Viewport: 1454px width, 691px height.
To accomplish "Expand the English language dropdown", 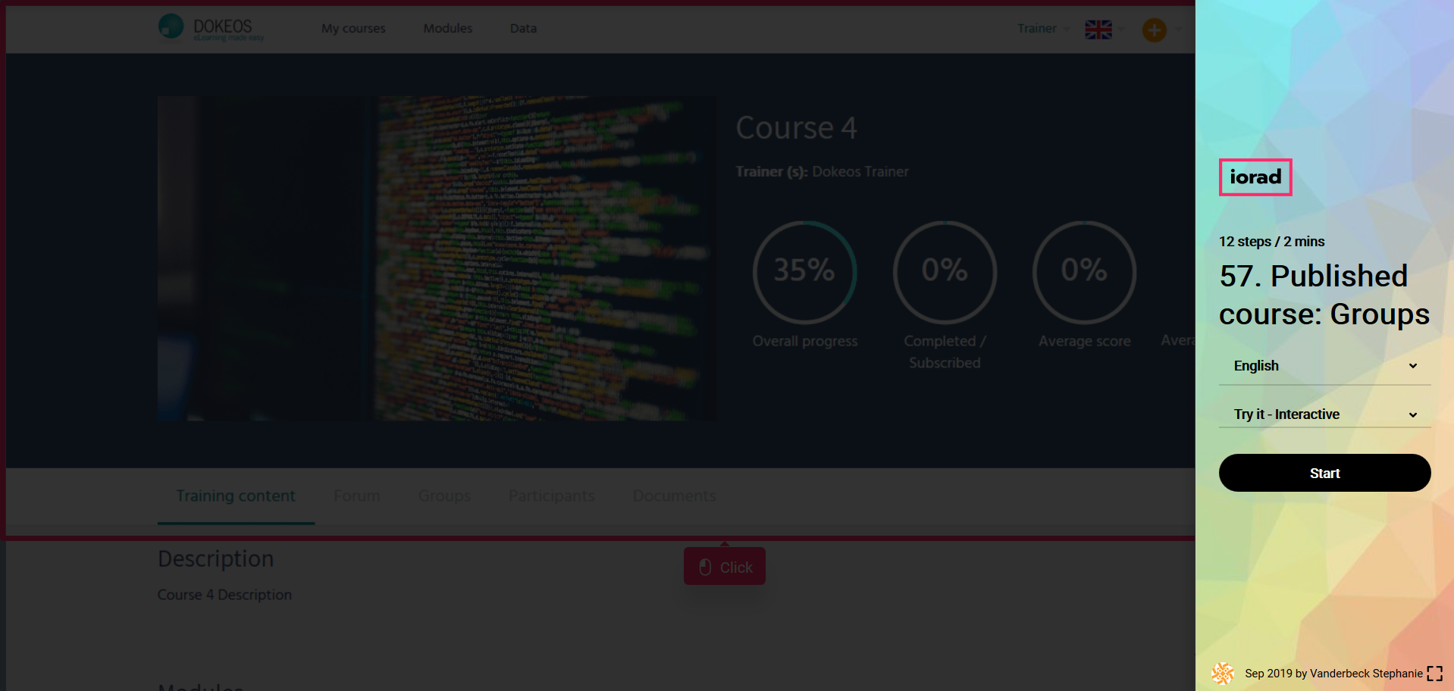I will tap(1324, 366).
